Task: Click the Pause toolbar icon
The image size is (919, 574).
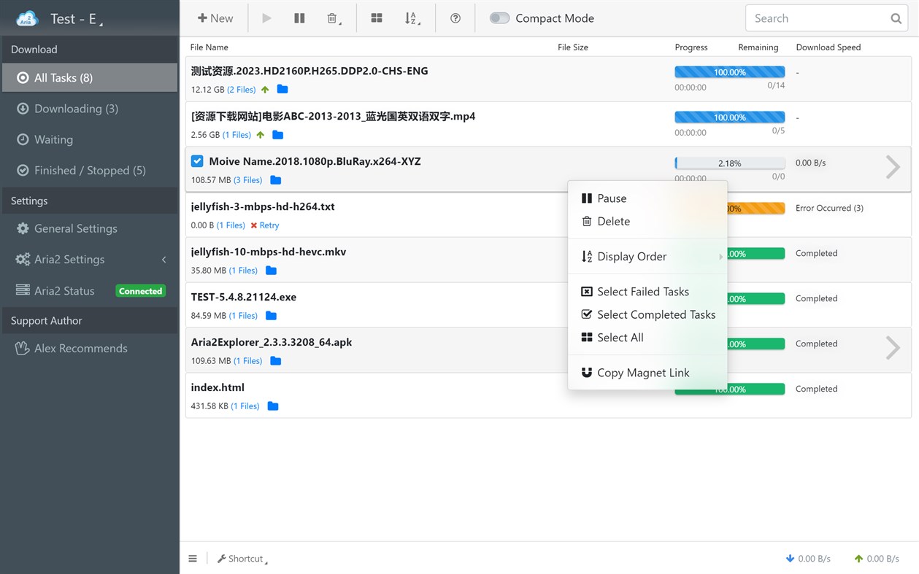Action: tap(299, 18)
